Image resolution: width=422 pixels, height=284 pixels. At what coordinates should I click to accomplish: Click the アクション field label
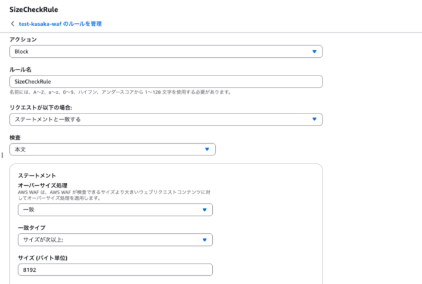(x=23, y=40)
